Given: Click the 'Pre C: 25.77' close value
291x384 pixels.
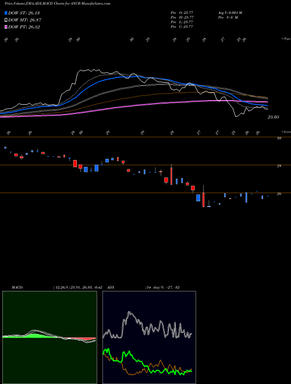Looking at the screenshot, I should (182, 27).
